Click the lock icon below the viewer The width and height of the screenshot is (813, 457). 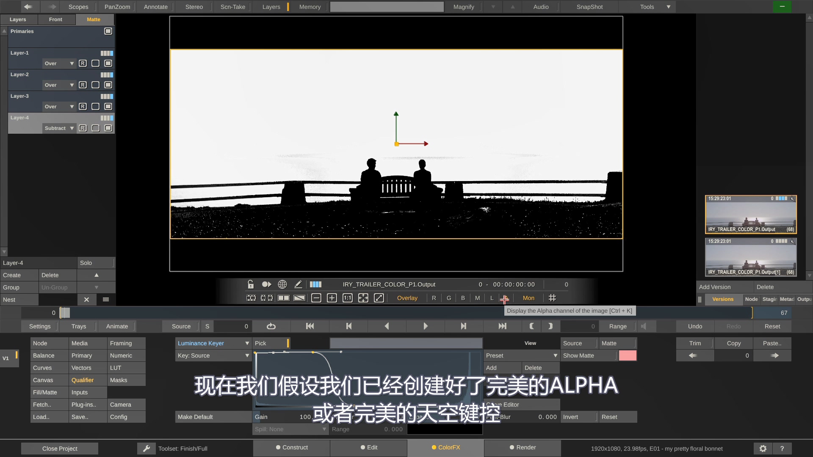[251, 284]
